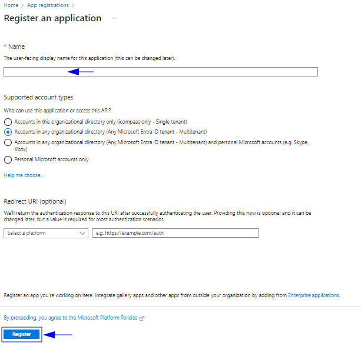Screen dimensions: 361x346
Task: Open the Help me choose link
Action: (x=24, y=175)
